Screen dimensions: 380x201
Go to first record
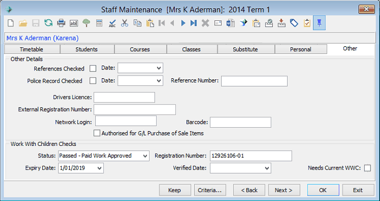click(x=162, y=23)
